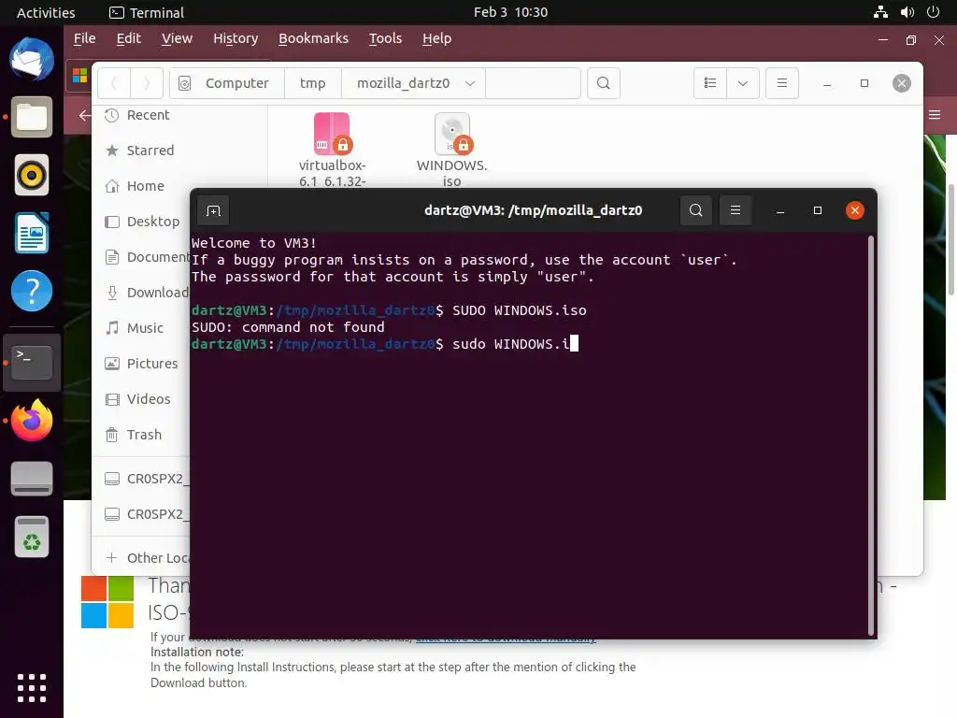The image size is (957, 718).
Task: Select the virtualbox package file
Action: coord(332,150)
